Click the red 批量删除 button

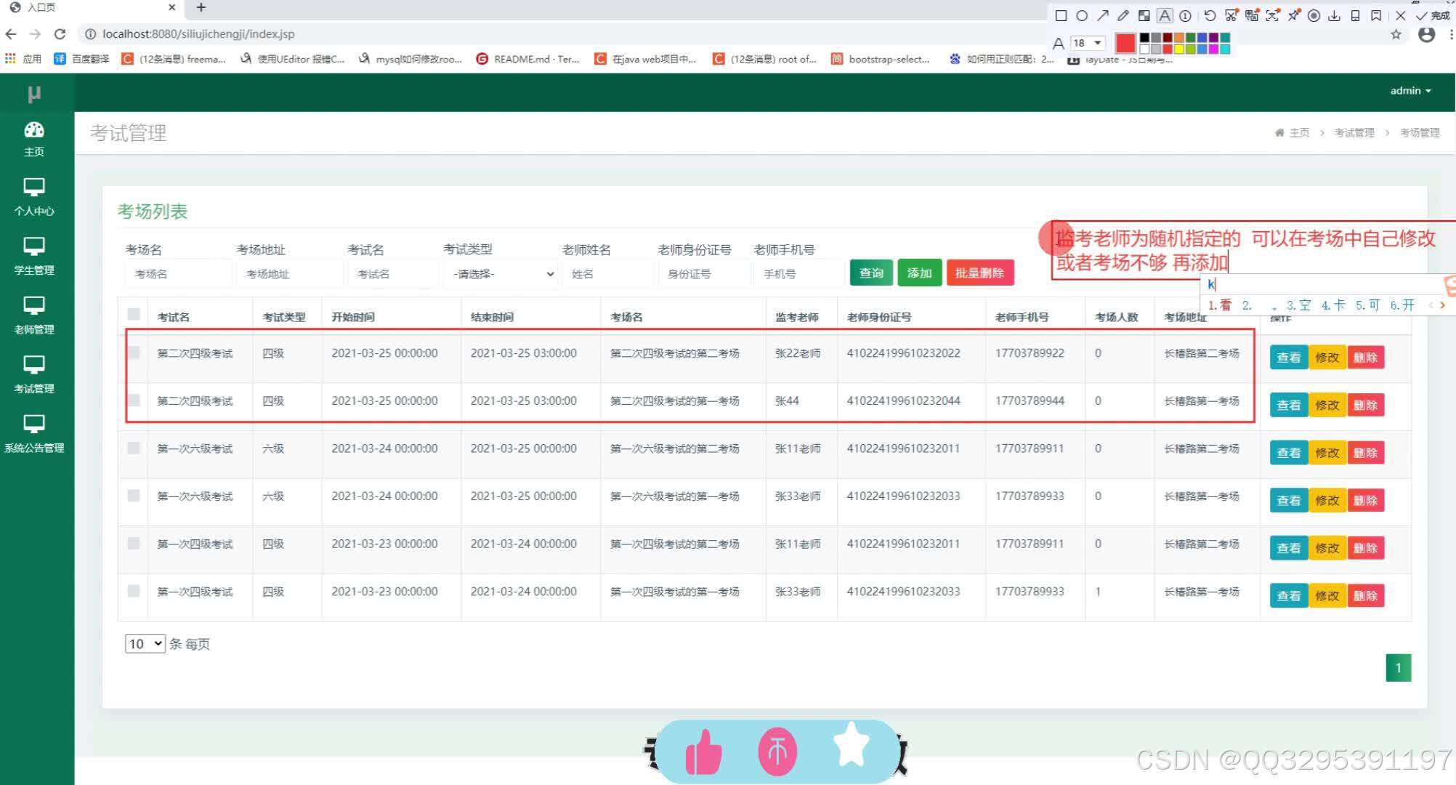[979, 273]
